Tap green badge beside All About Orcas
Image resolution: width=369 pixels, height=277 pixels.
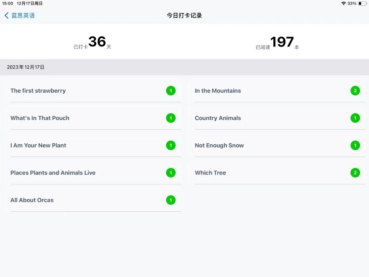(171, 200)
